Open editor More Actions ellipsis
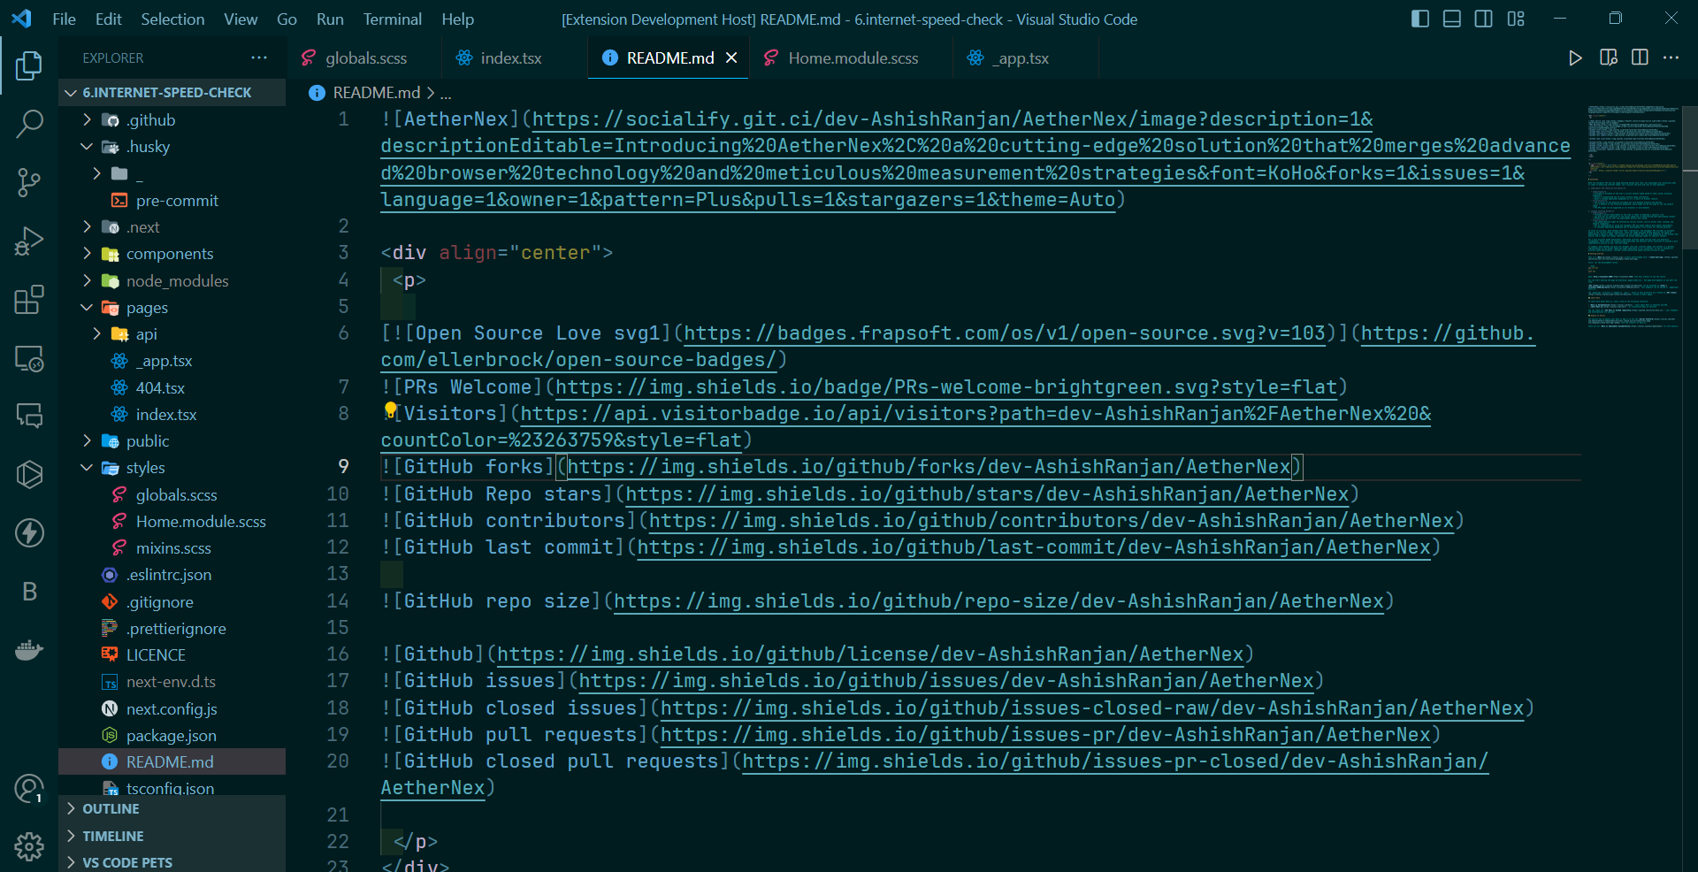This screenshot has width=1698, height=872. click(x=1671, y=57)
